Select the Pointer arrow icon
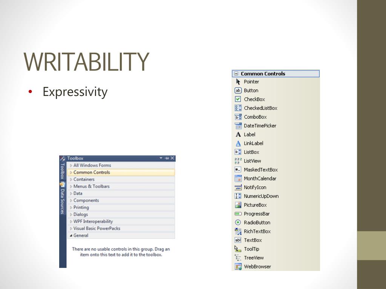This screenshot has width=386, height=289. (238, 82)
